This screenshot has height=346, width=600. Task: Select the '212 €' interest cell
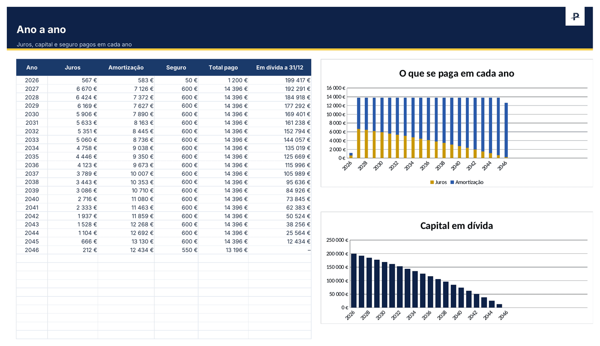(72, 250)
